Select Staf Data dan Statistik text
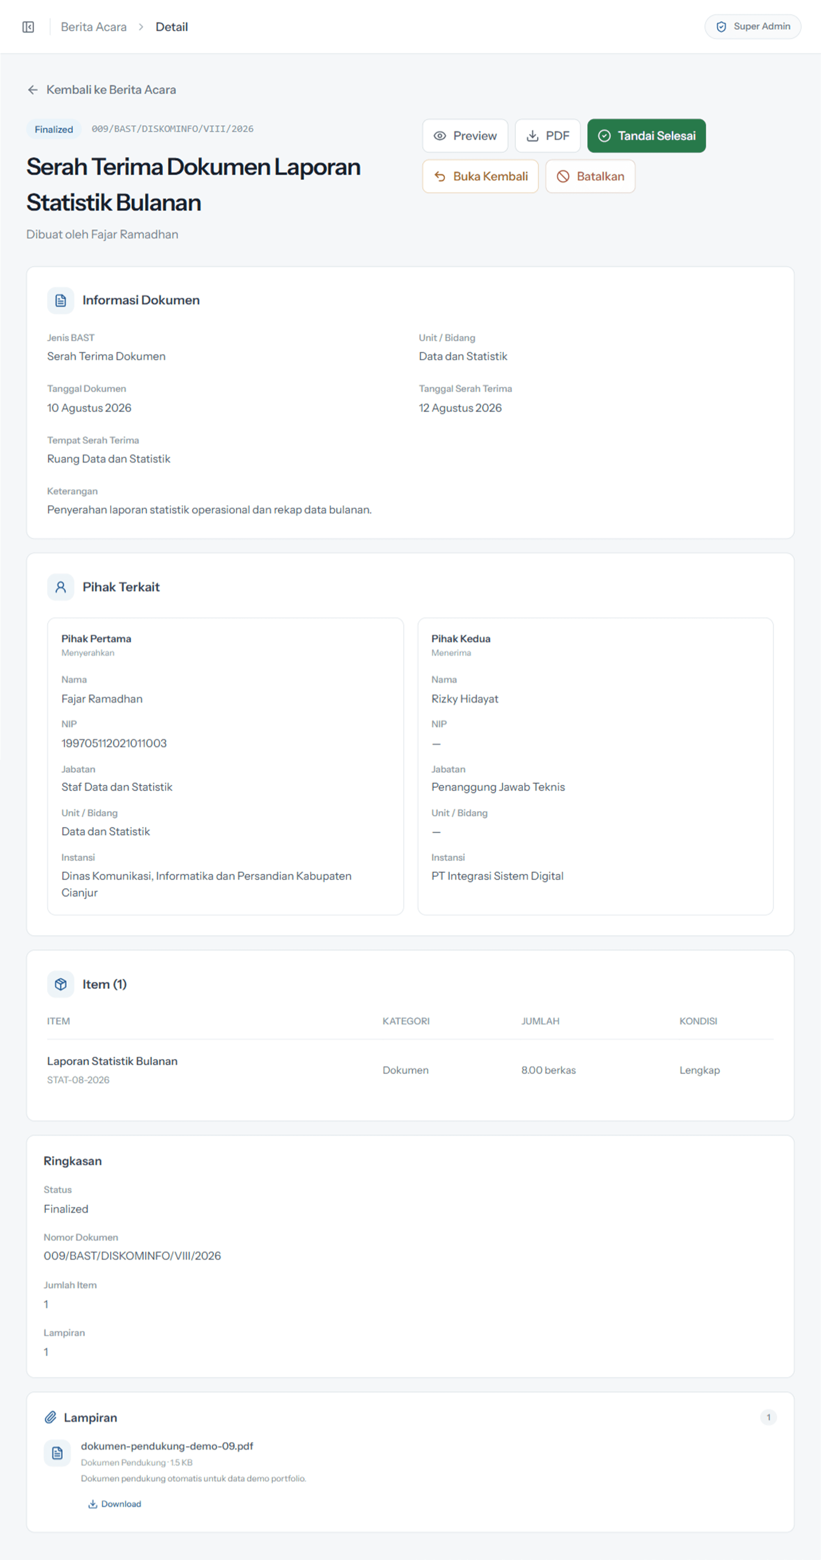Viewport: 821px width, 1560px height. tap(117, 787)
